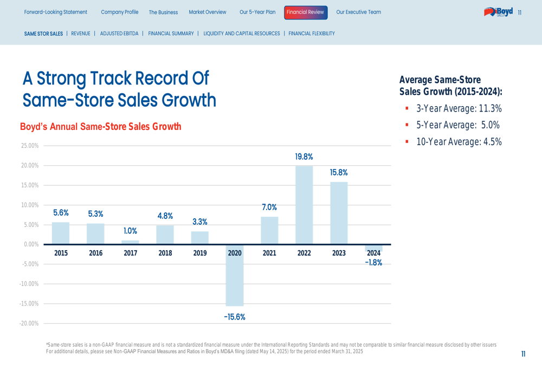Click the 2022 year axis label
The width and height of the screenshot is (542, 371).
304,253
